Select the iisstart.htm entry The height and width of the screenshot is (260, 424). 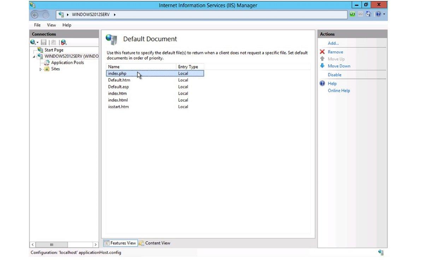(155, 107)
